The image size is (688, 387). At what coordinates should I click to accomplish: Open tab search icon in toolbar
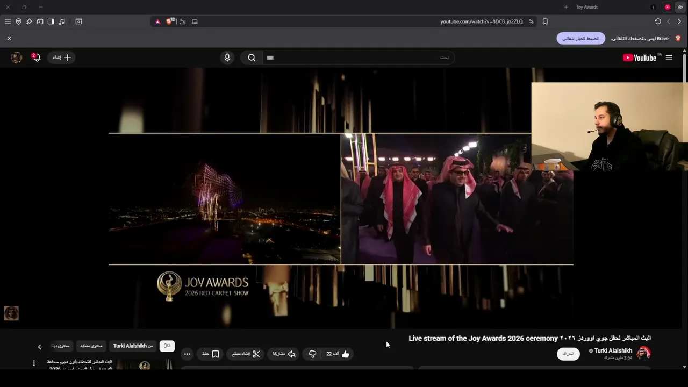pos(78,21)
